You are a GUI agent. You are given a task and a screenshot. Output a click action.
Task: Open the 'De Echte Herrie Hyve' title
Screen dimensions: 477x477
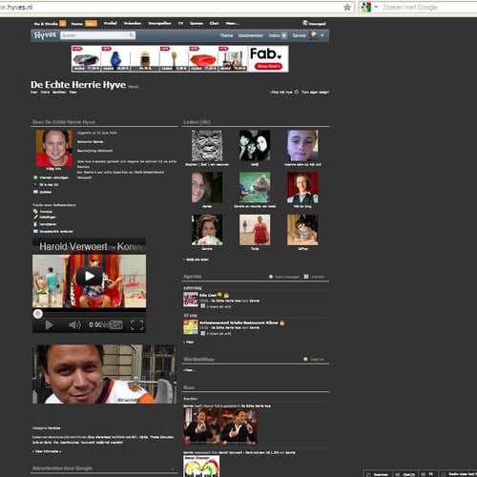click(x=78, y=85)
